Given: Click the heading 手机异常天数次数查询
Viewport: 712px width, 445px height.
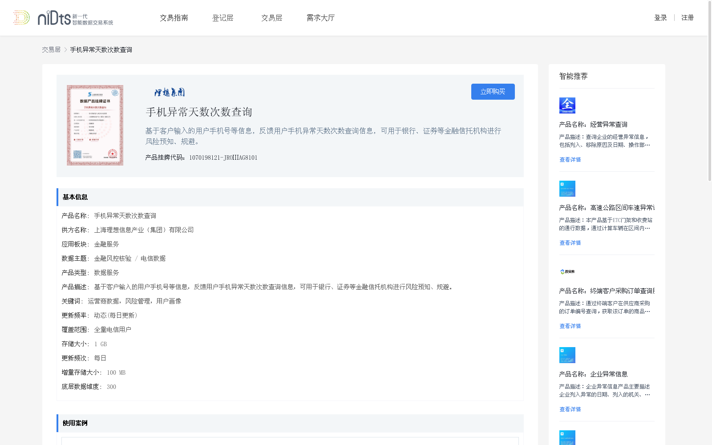Looking at the screenshot, I should (199, 112).
